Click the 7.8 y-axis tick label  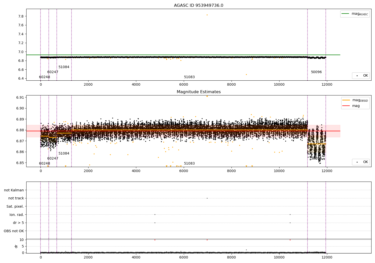pyautogui.click(x=21, y=16)
